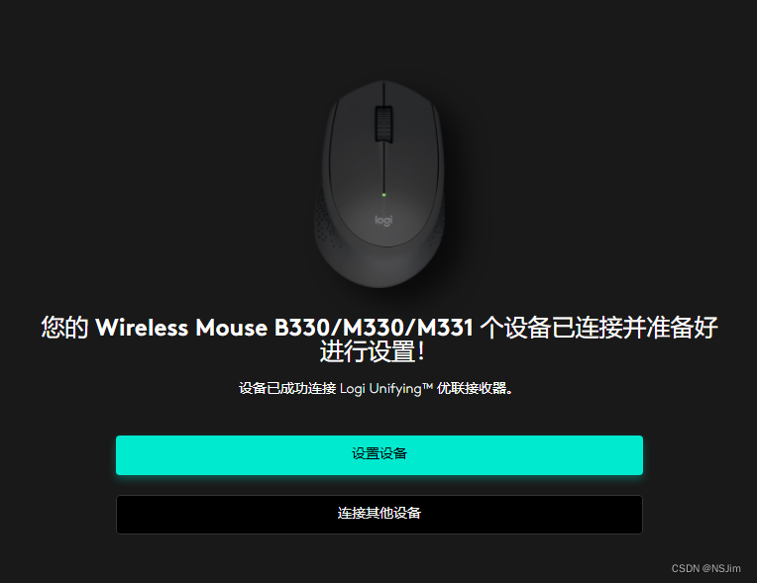Click the Wireless Mouse B330/M330/M331 model name
Screen dimensions: 757x583
(284, 328)
